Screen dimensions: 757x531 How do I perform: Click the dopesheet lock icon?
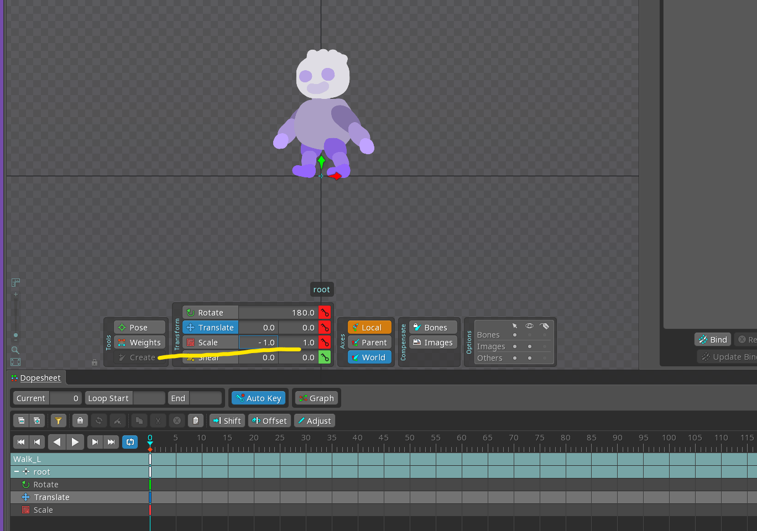80,420
